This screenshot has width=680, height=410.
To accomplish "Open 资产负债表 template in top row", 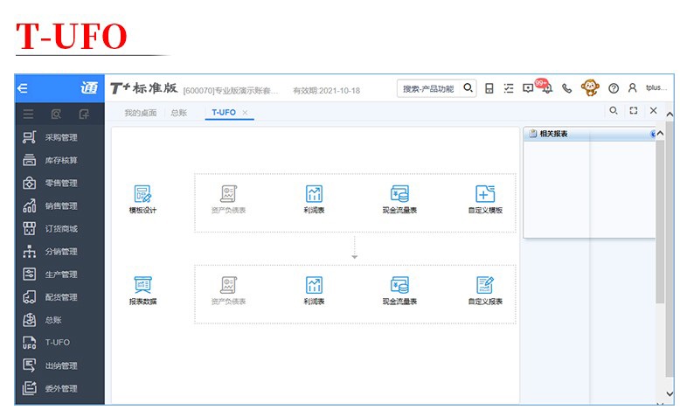I will (228, 199).
